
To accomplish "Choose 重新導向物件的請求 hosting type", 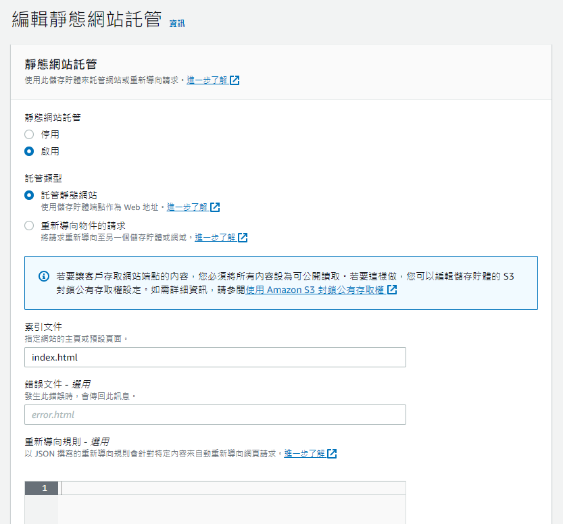I will pos(29,226).
